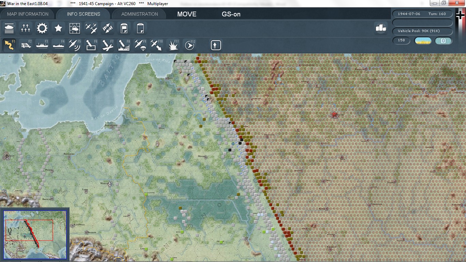The image size is (466, 262).
Task: Click the Minsk city label on map
Action: [x=201, y=156]
